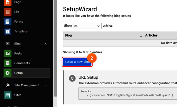This screenshot has width=177, height=107.
Task: Open the Show entries dropdown
Action: click(x=87, y=26)
